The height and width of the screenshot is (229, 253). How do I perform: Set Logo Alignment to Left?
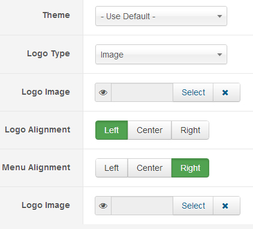(x=112, y=130)
